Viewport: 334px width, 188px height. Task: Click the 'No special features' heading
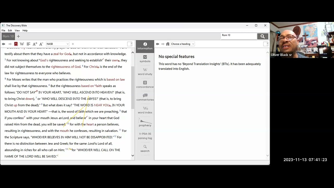pyautogui.click(x=176, y=56)
